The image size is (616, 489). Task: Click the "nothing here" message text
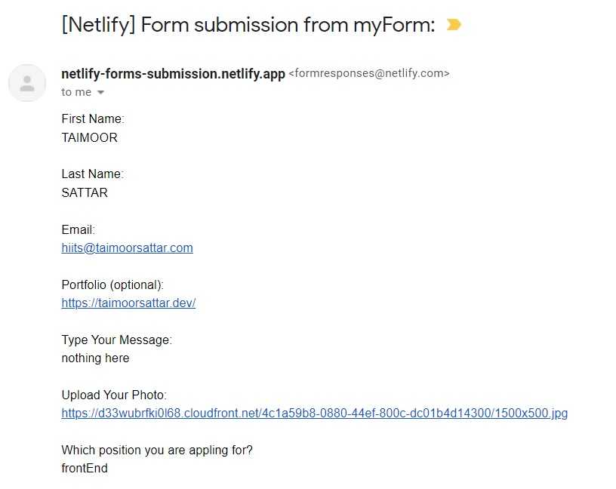point(95,358)
